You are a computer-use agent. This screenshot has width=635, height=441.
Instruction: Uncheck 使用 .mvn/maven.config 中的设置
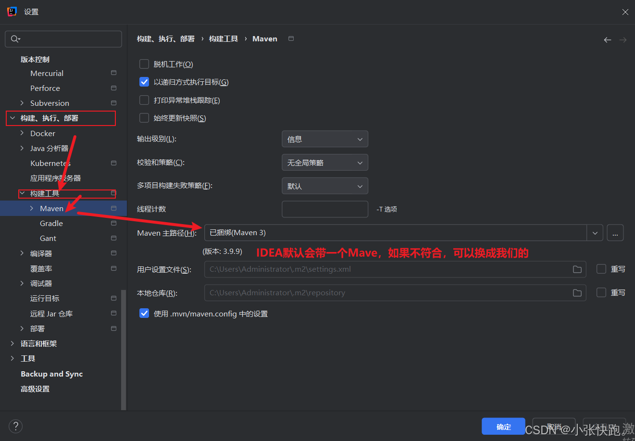[144, 314]
